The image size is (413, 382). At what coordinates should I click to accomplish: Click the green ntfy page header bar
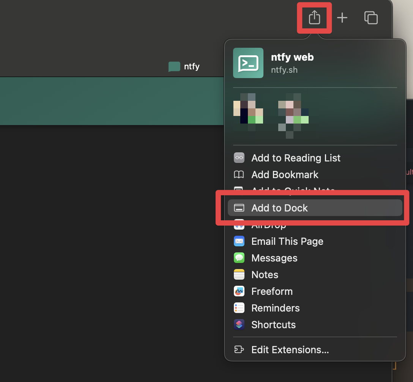click(x=110, y=101)
